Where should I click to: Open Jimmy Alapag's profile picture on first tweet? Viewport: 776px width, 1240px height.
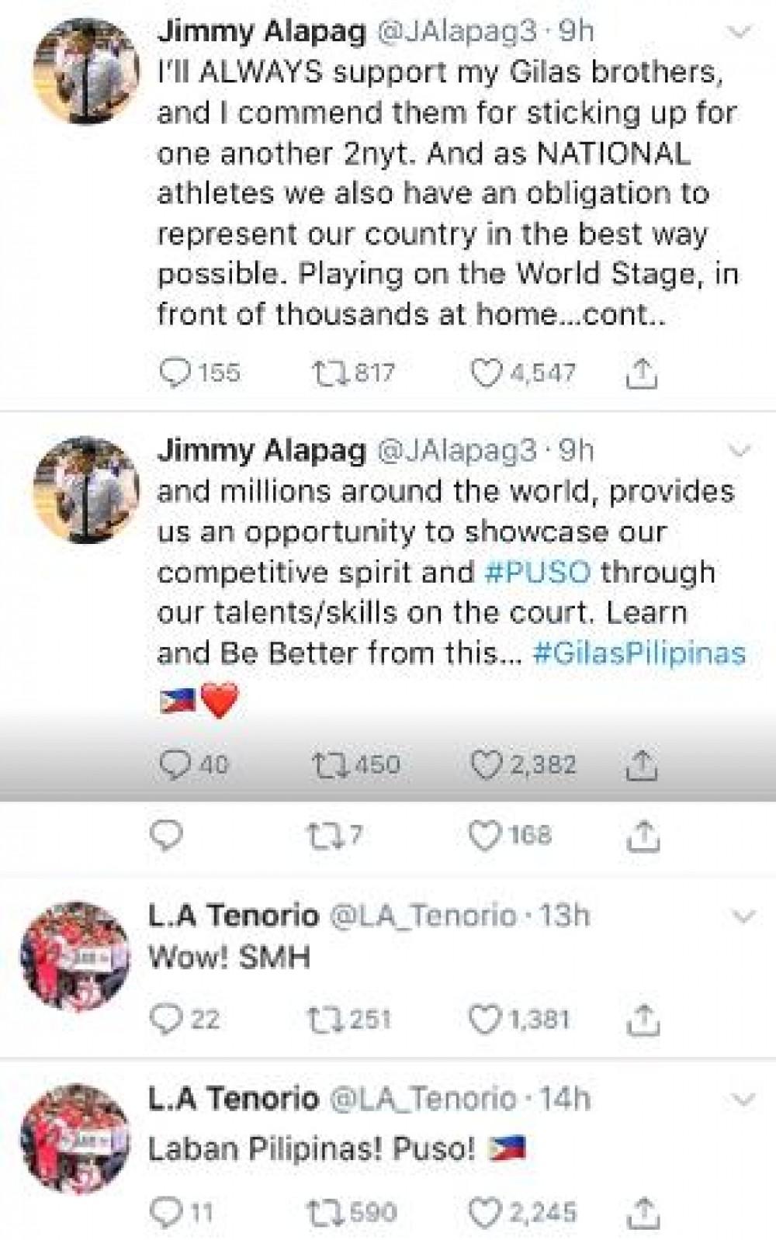pyautogui.click(x=87, y=71)
